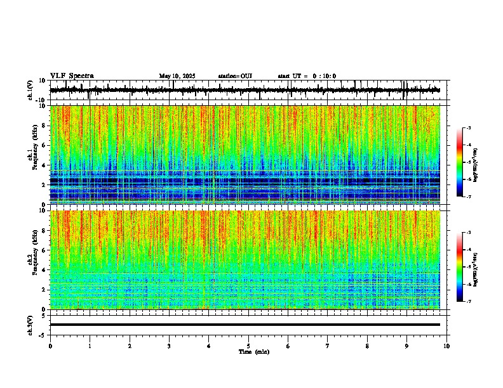Click the "6" tick on ch.1 frequency axis

[44, 146]
